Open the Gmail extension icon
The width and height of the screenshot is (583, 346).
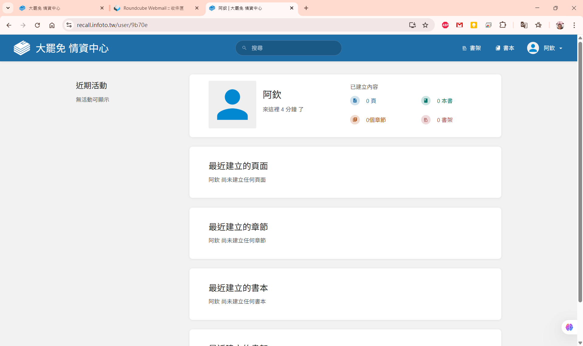pos(459,25)
